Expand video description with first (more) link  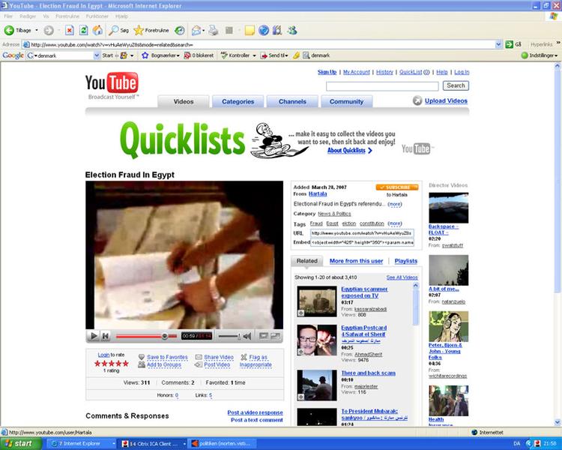click(x=395, y=204)
